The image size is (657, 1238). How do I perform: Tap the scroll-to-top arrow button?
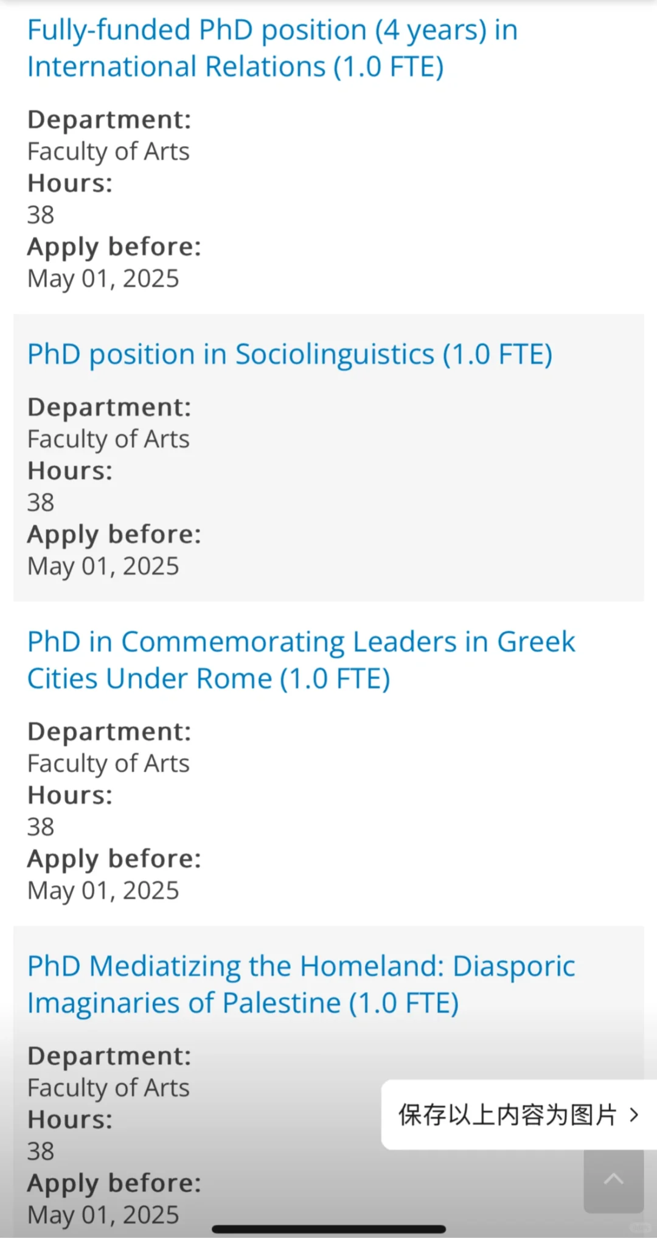point(613,1180)
